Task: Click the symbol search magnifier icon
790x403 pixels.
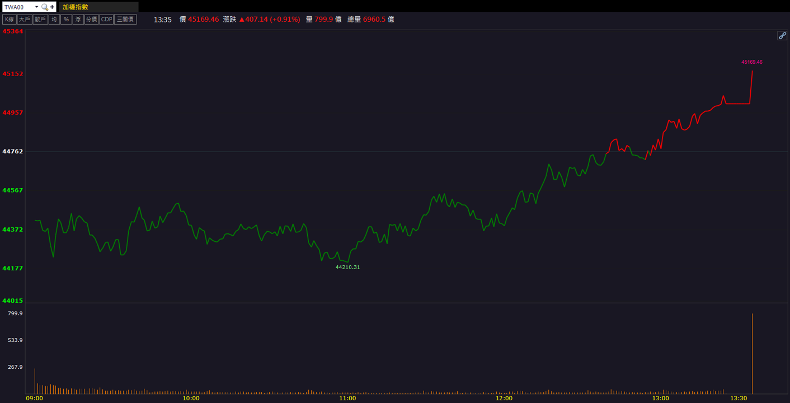Action: 45,7
